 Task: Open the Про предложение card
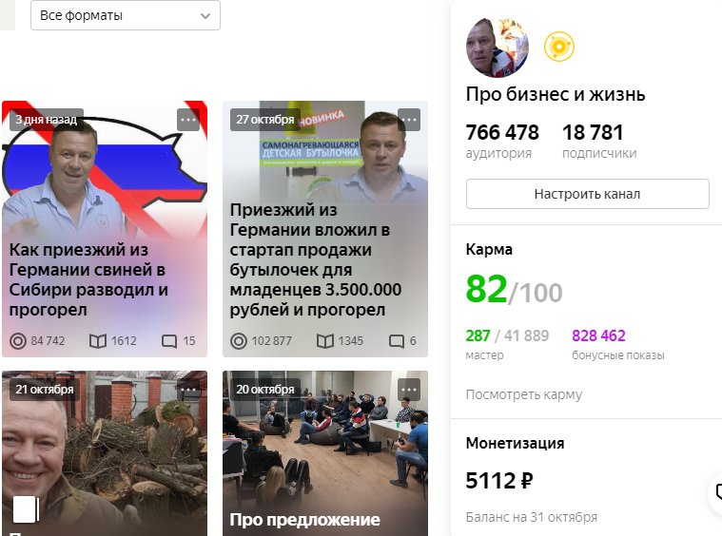click(x=325, y=453)
